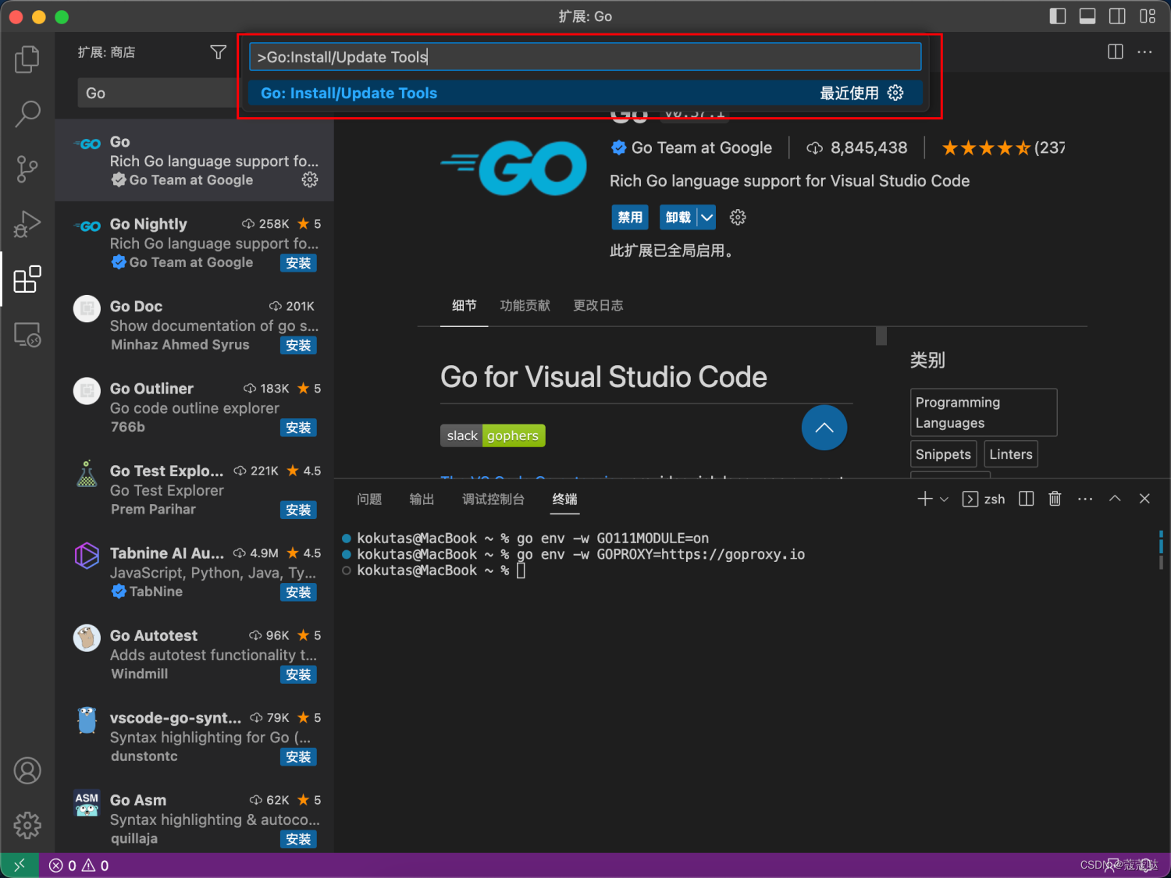Run Go: Install/Update Tools command
The image size is (1171, 878).
[585, 93]
